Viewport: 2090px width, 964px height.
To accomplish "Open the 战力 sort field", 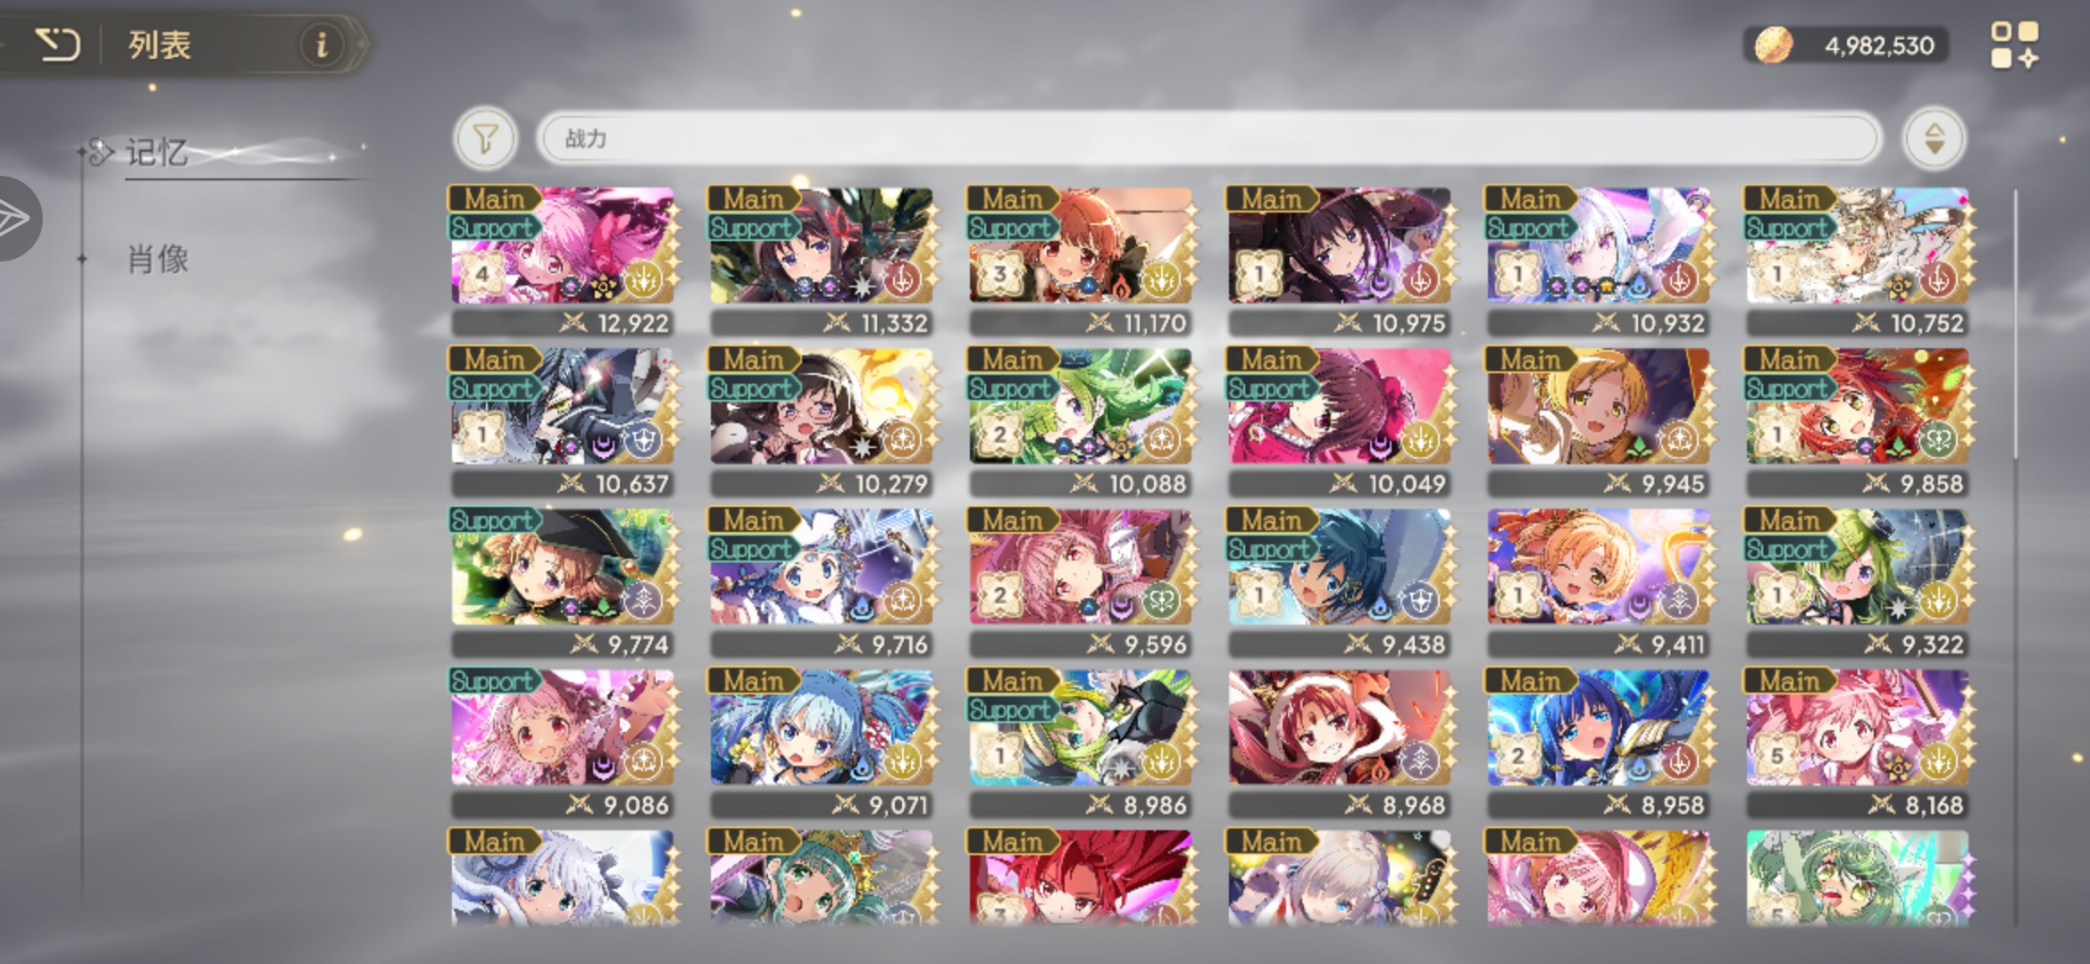I will coord(1208,138).
